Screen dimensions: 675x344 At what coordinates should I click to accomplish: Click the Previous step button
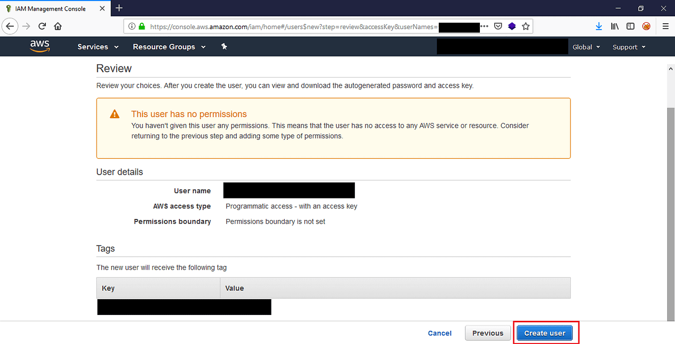[x=487, y=333]
